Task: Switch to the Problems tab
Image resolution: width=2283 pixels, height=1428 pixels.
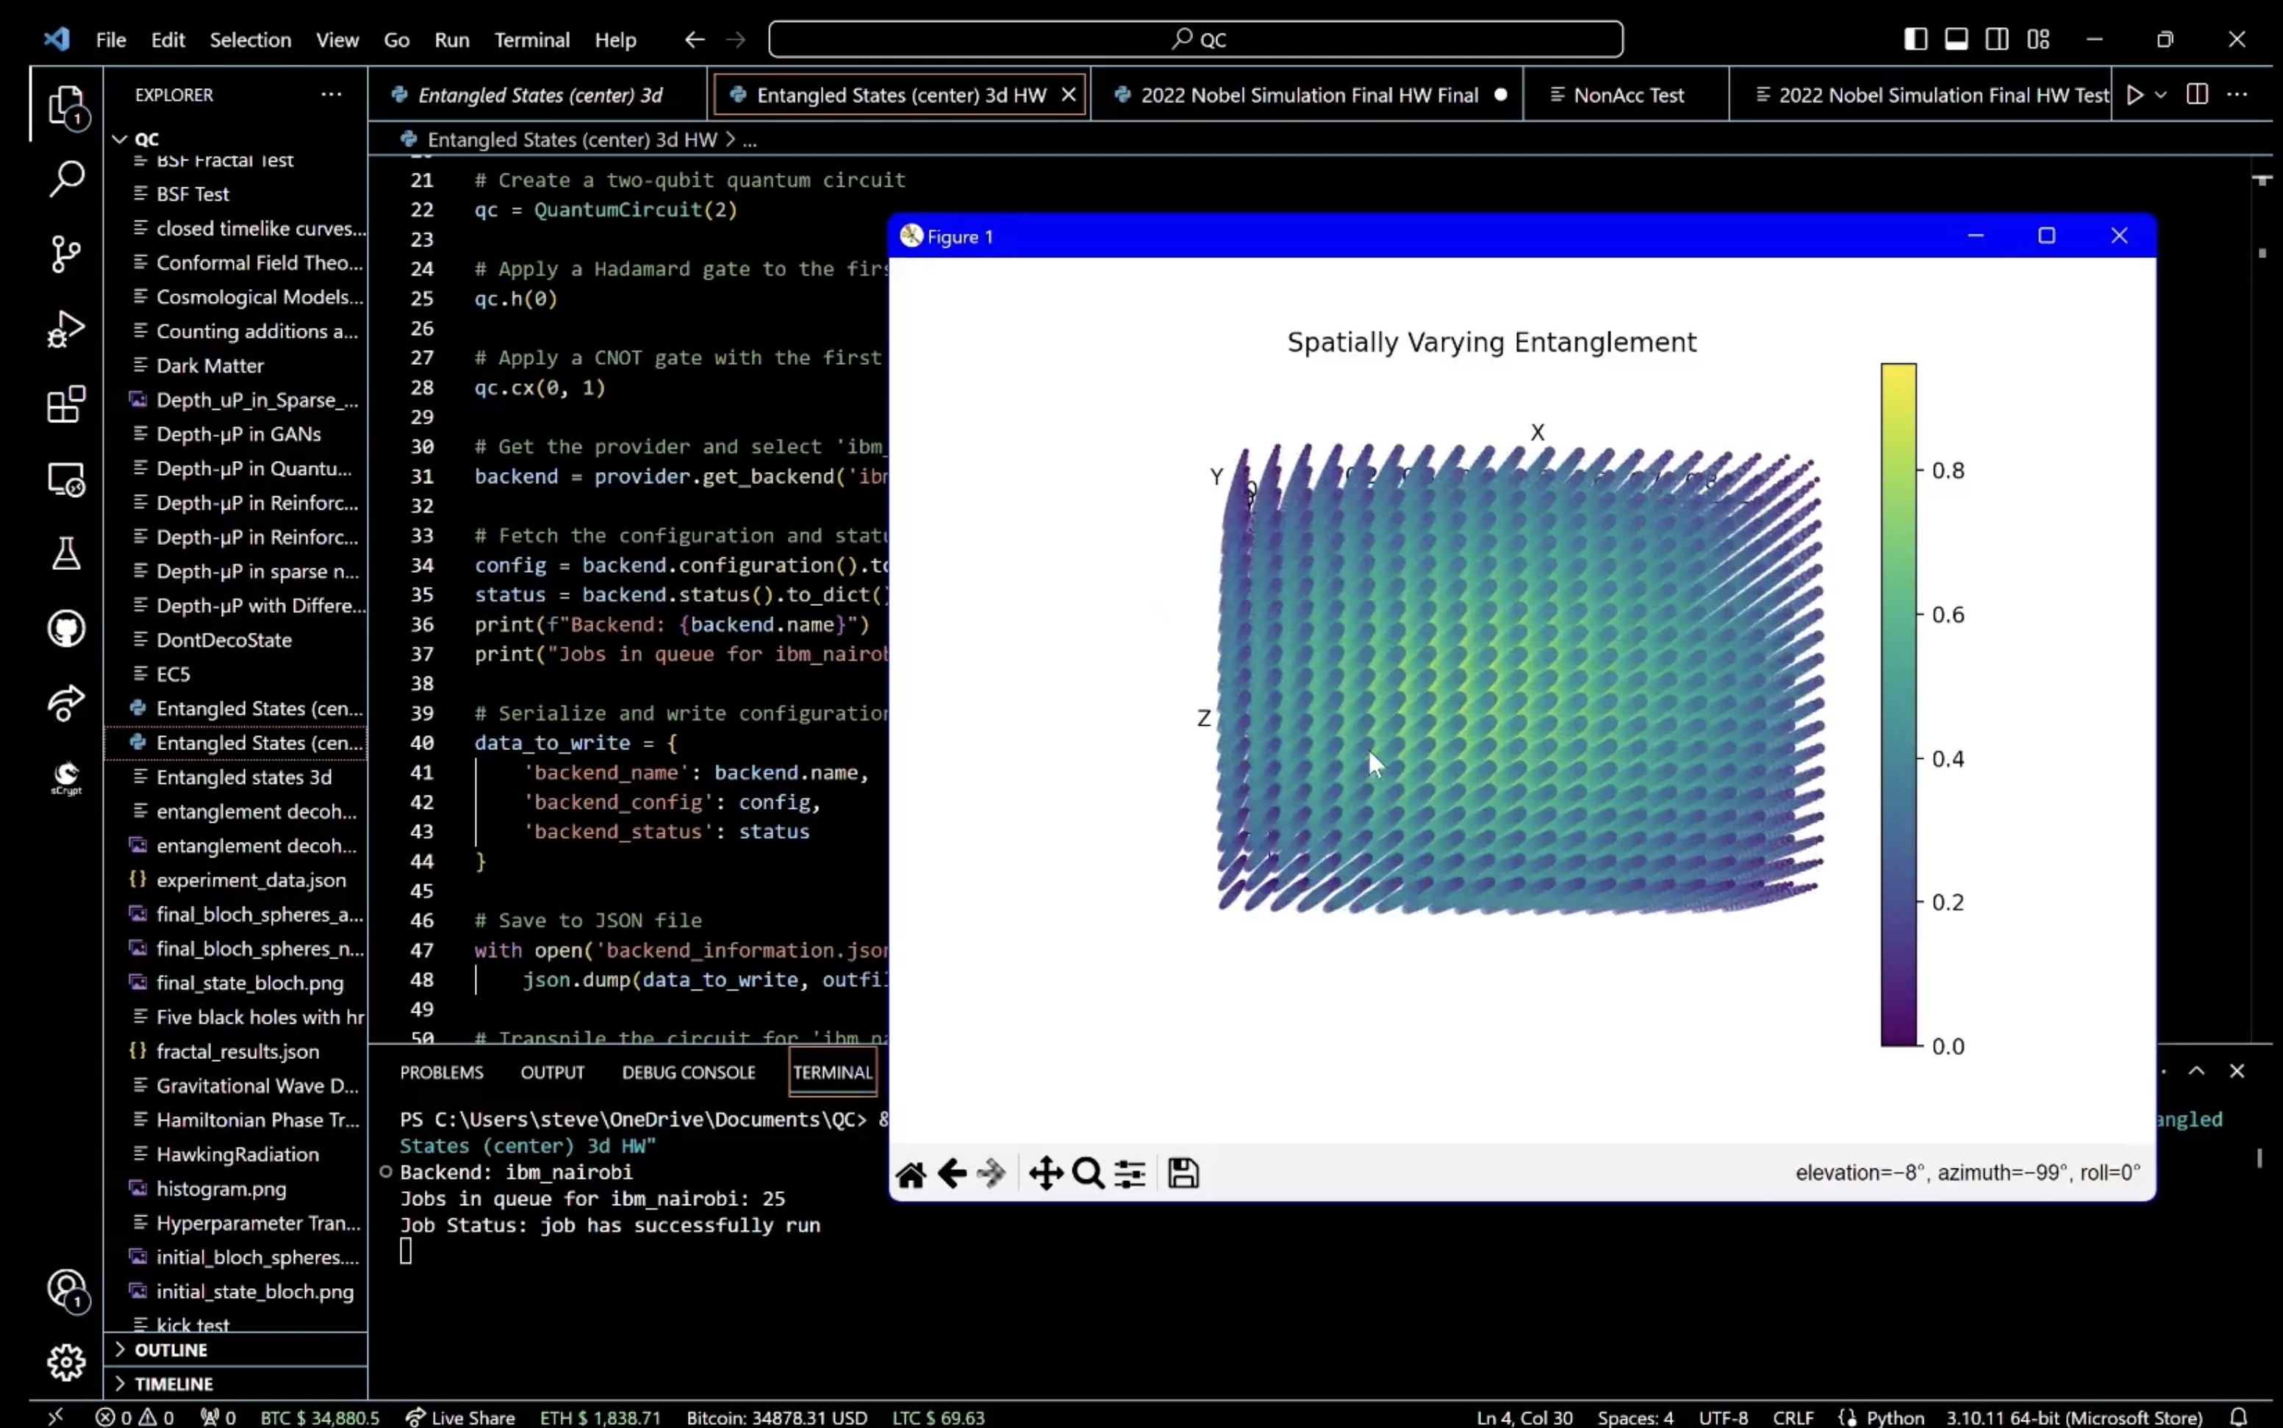Action: point(439,1071)
